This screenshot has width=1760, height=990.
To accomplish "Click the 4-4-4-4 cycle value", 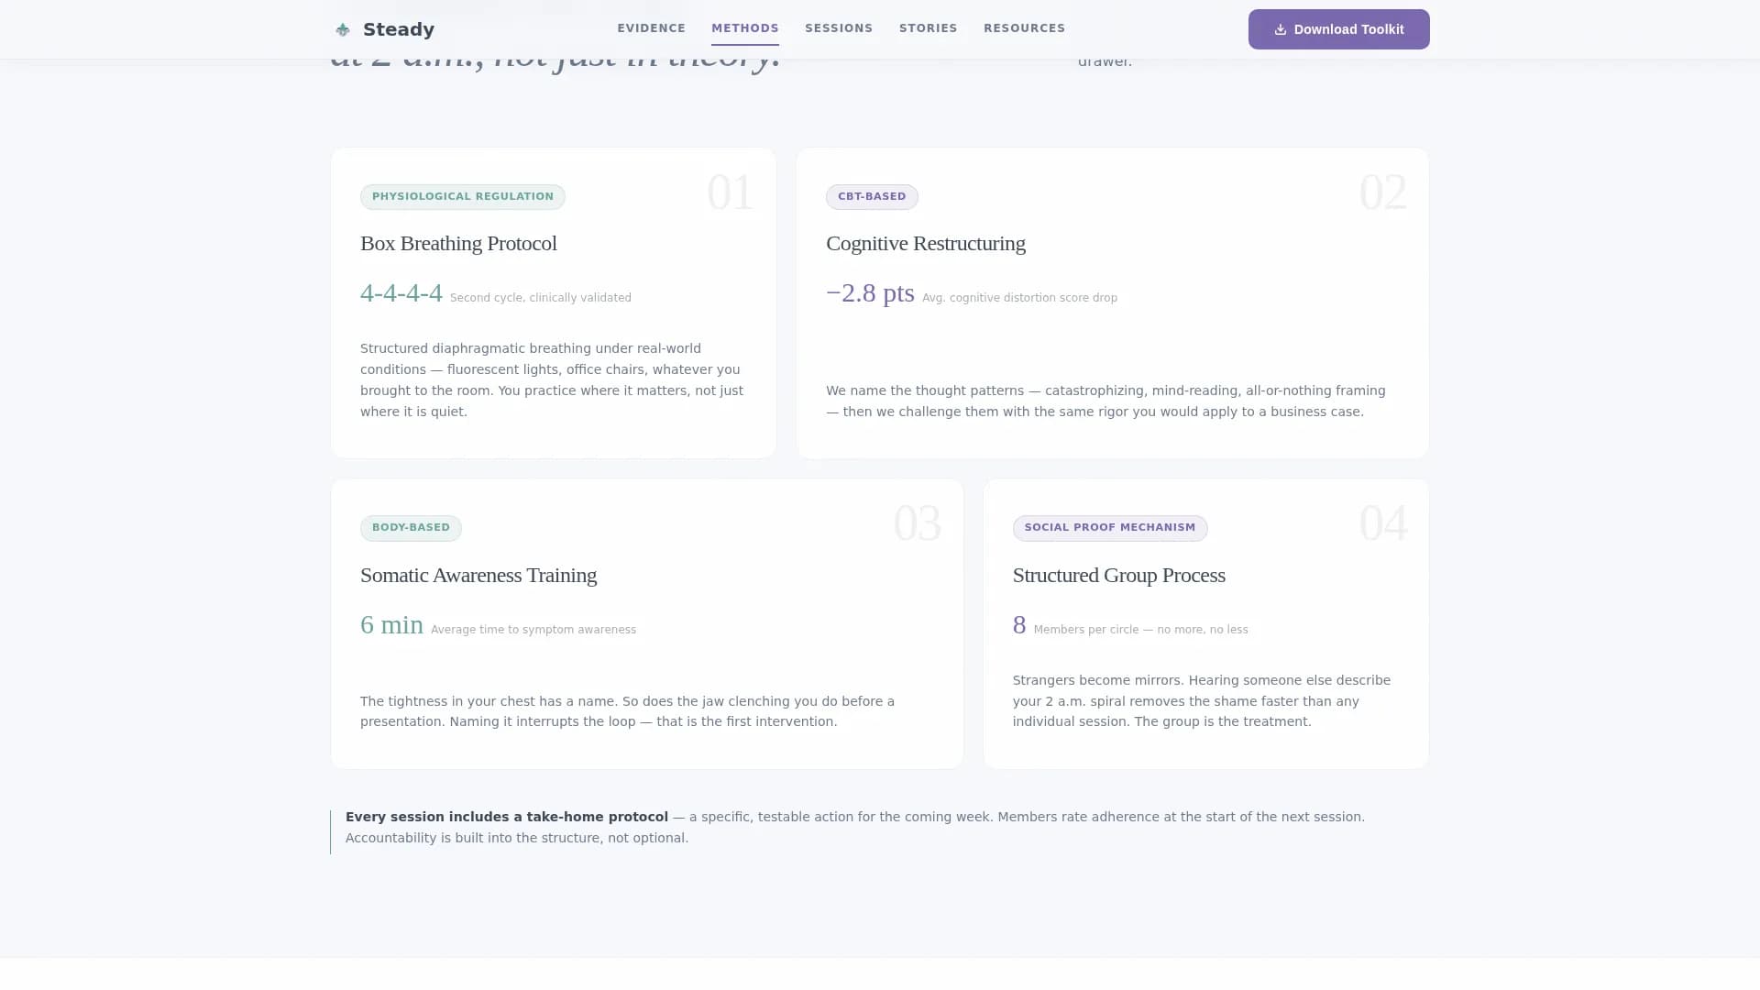I will [401, 293].
